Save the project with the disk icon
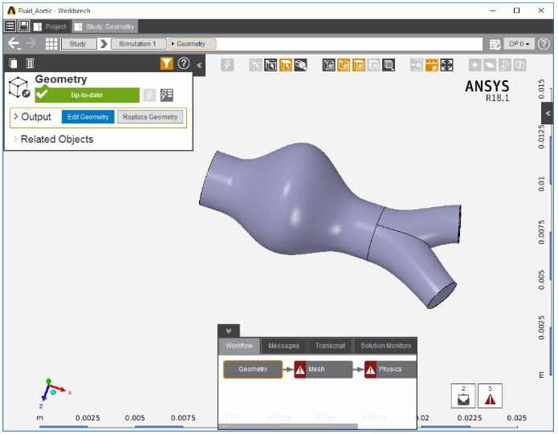This screenshot has height=434, width=558. [x=23, y=26]
